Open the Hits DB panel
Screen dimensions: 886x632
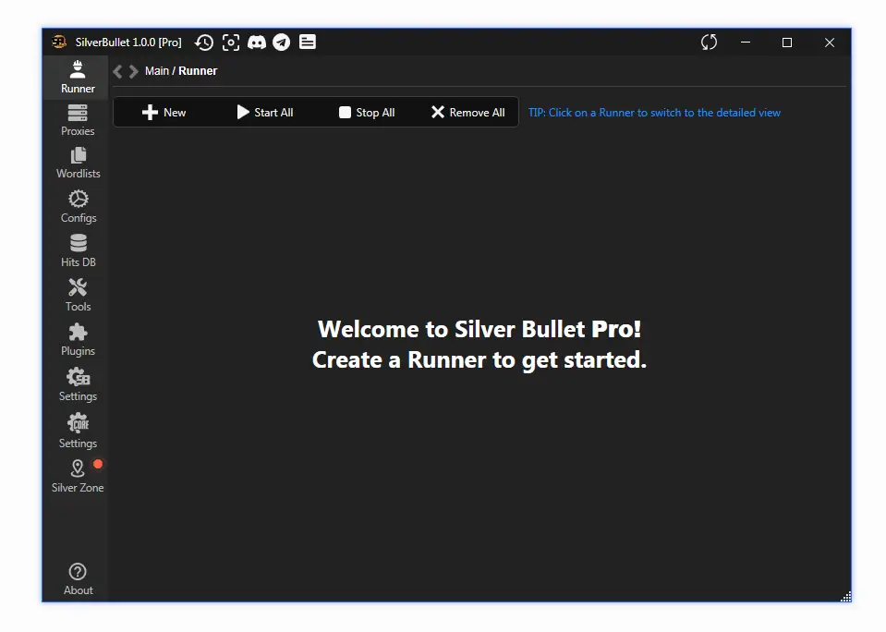pyautogui.click(x=78, y=249)
